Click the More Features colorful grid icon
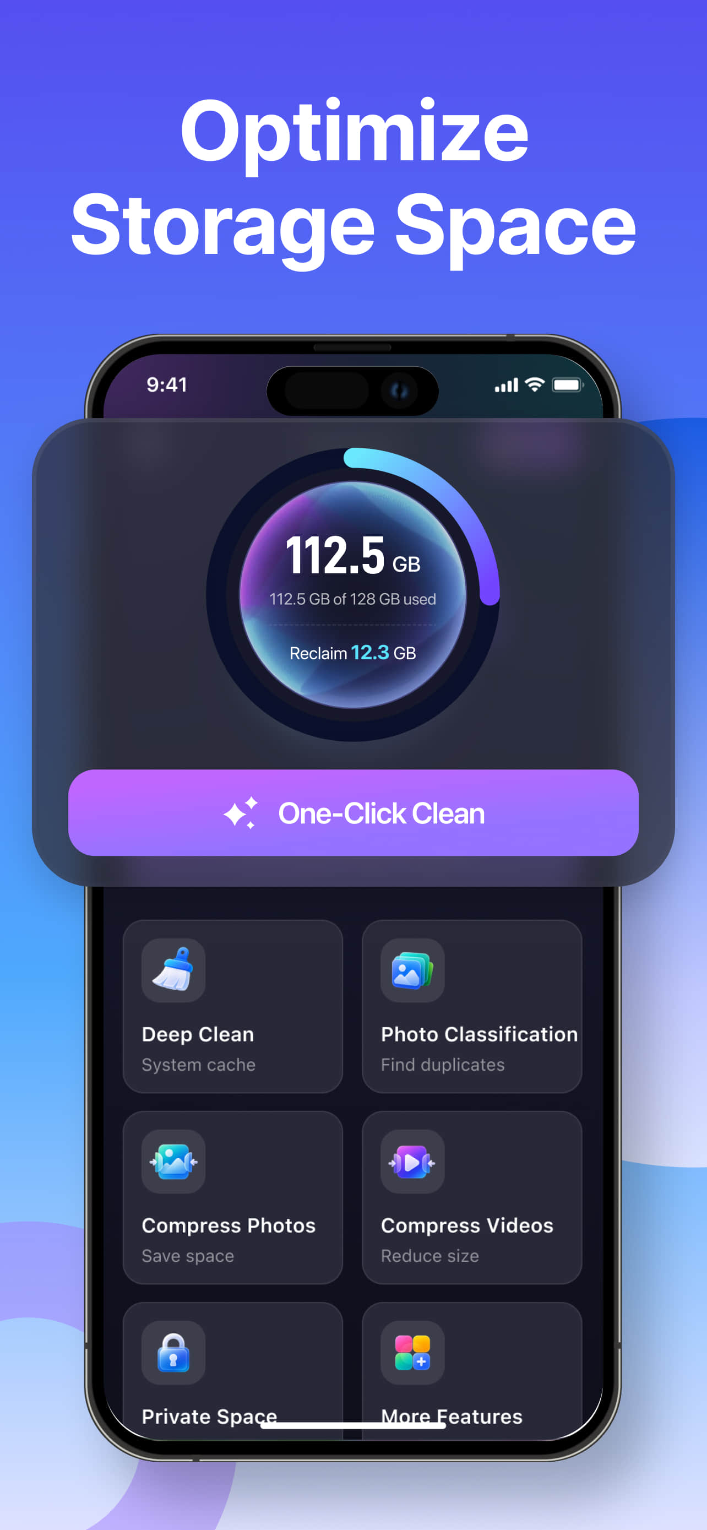707x1530 pixels. coord(412,1353)
